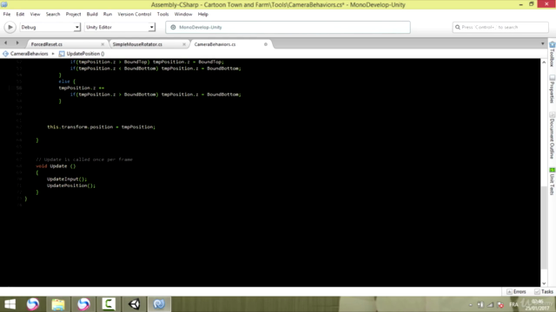Open the document tab list dropdown
The image size is (556, 312).
point(542,43)
